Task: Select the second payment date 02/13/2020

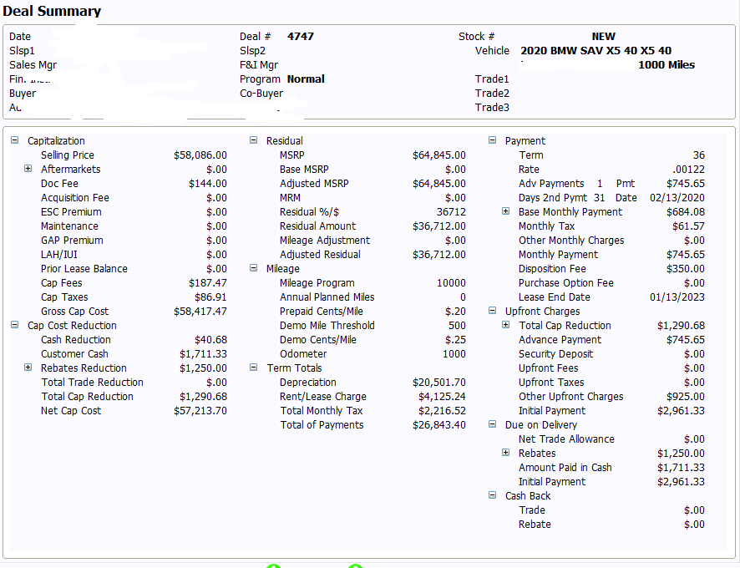Action: (x=677, y=198)
